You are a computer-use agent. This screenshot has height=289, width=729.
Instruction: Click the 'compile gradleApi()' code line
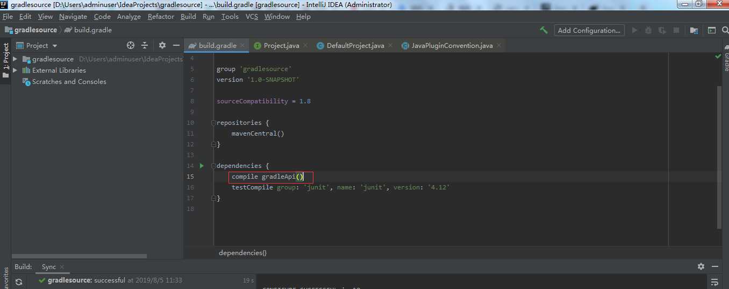point(268,177)
